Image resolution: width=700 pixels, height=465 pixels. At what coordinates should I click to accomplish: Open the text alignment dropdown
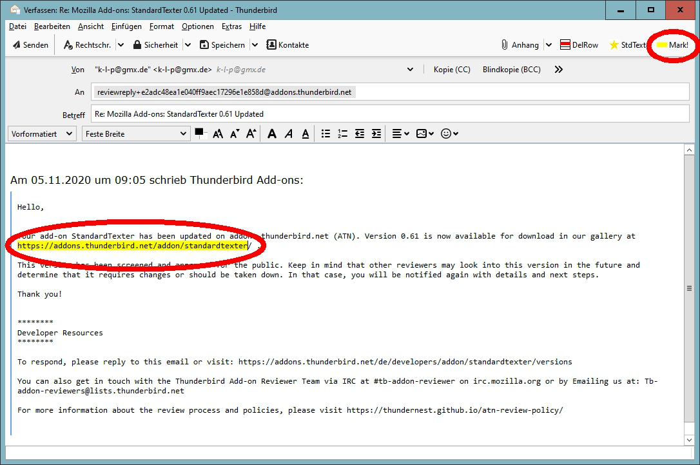pyautogui.click(x=400, y=134)
